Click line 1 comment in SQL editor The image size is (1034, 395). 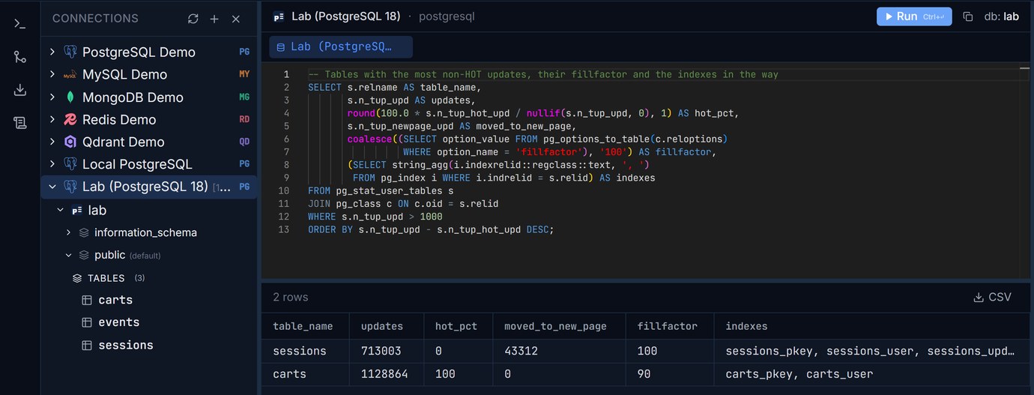543,74
